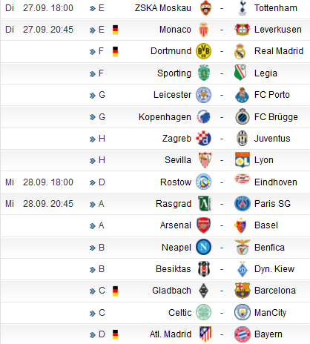Viewport: 310px width, 344px height.
Task: Open the Celtic team link
Action: click(180, 313)
